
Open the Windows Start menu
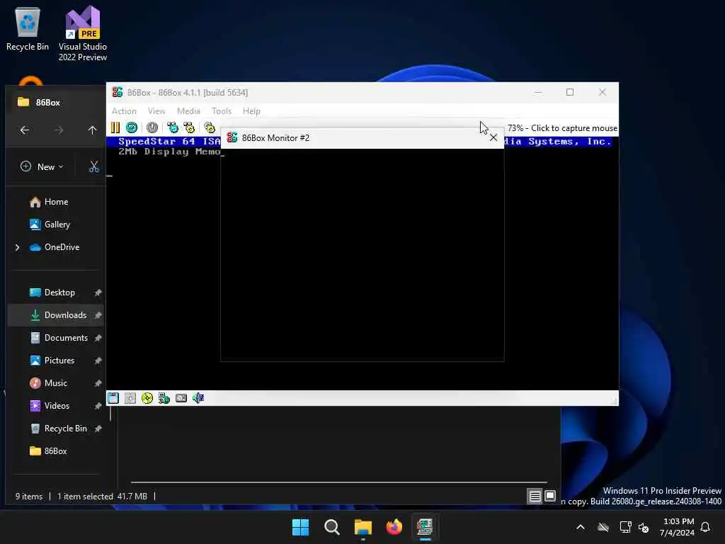300,527
